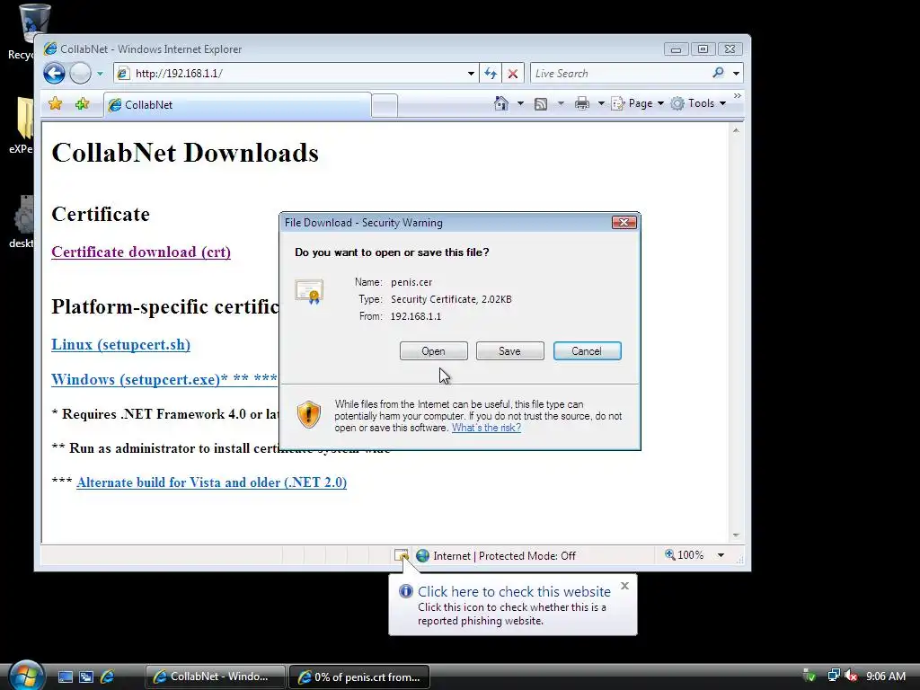Click the muted volume tray icon
Screen dimensions: 920x690
pos(852,677)
